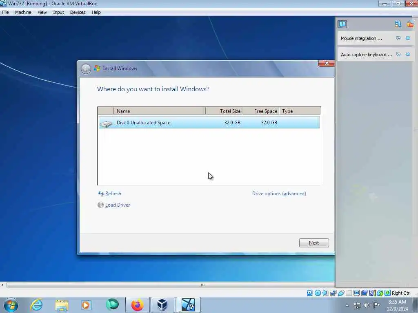This screenshot has height=313, width=418.
Task: Open Windows Media Player from the taskbar
Action: pyautogui.click(x=86, y=305)
